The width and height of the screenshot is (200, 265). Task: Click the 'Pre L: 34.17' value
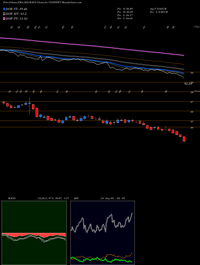click(x=125, y=15)
